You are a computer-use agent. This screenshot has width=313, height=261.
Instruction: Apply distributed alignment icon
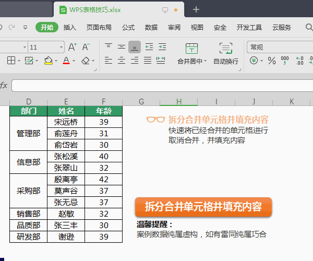[x=161, y=61]
